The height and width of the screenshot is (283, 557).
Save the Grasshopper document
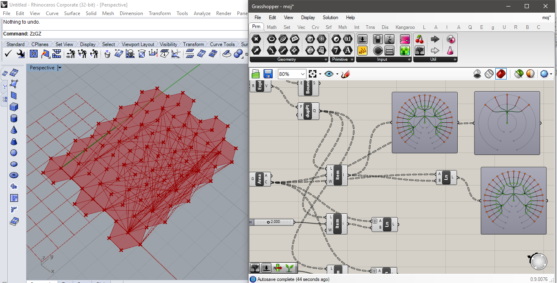tap(268, 74)
